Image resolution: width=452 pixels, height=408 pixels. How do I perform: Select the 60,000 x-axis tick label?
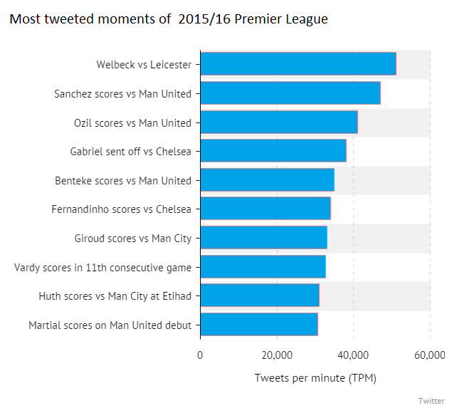click(x=429, y=355)
